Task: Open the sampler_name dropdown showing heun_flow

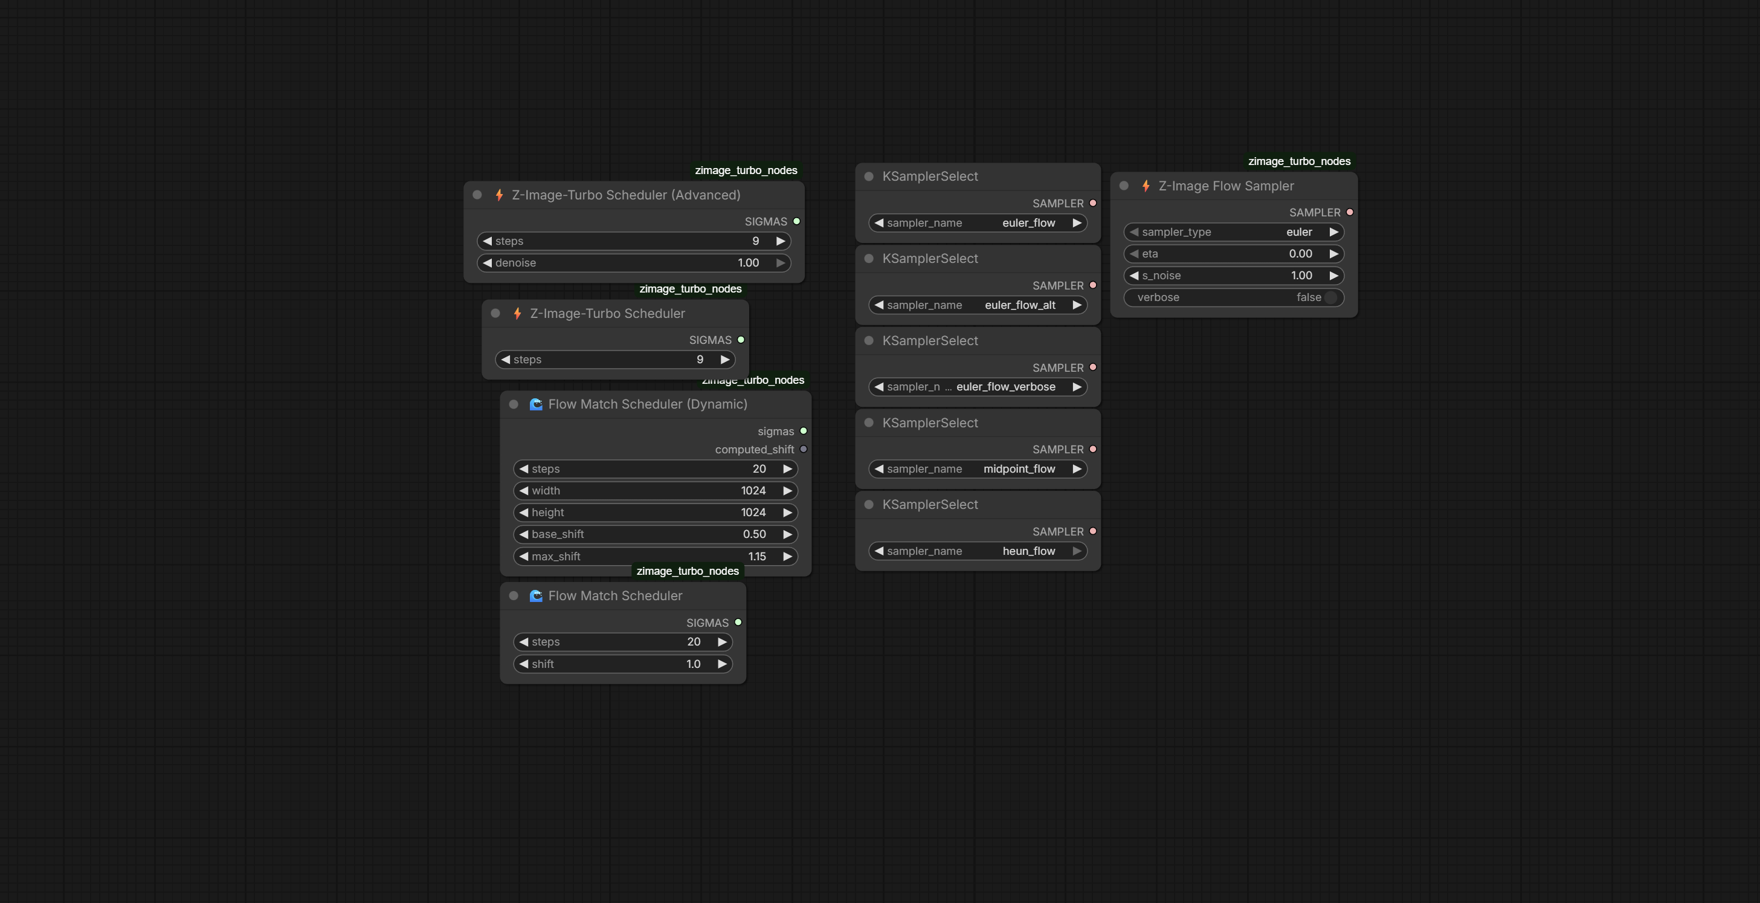Action: (x=978, y=551)
